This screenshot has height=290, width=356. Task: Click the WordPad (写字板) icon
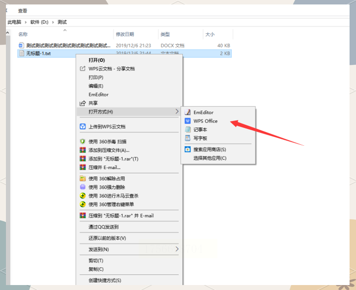point(188,138)
